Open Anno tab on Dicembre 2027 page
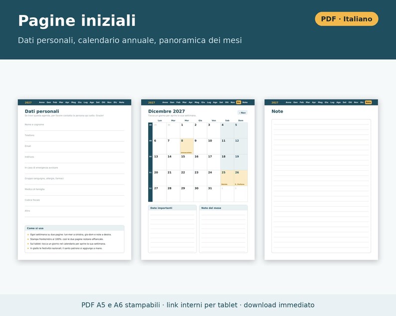This screenshot has width=396, height=316. 165,103
